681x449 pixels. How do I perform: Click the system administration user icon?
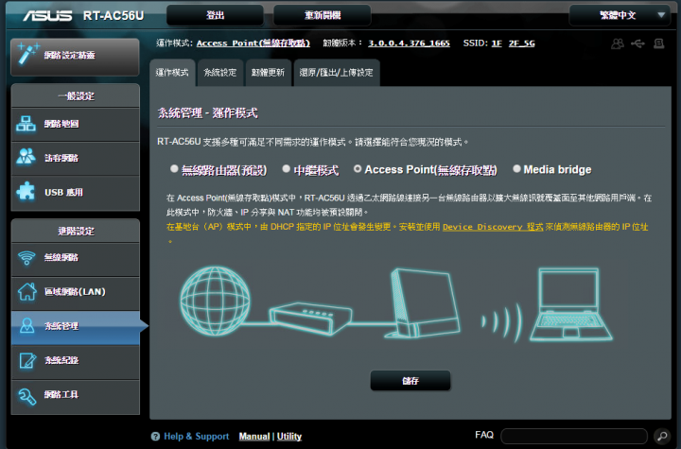[26, 325]
